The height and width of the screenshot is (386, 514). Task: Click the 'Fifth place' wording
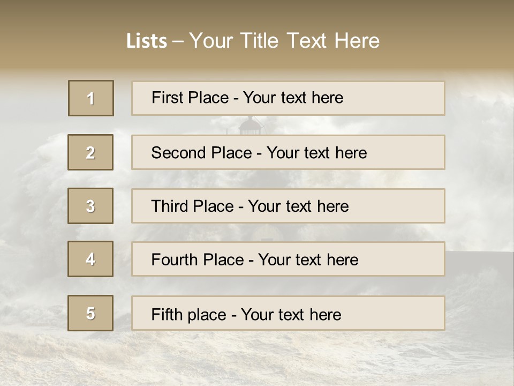pos(189,314)
